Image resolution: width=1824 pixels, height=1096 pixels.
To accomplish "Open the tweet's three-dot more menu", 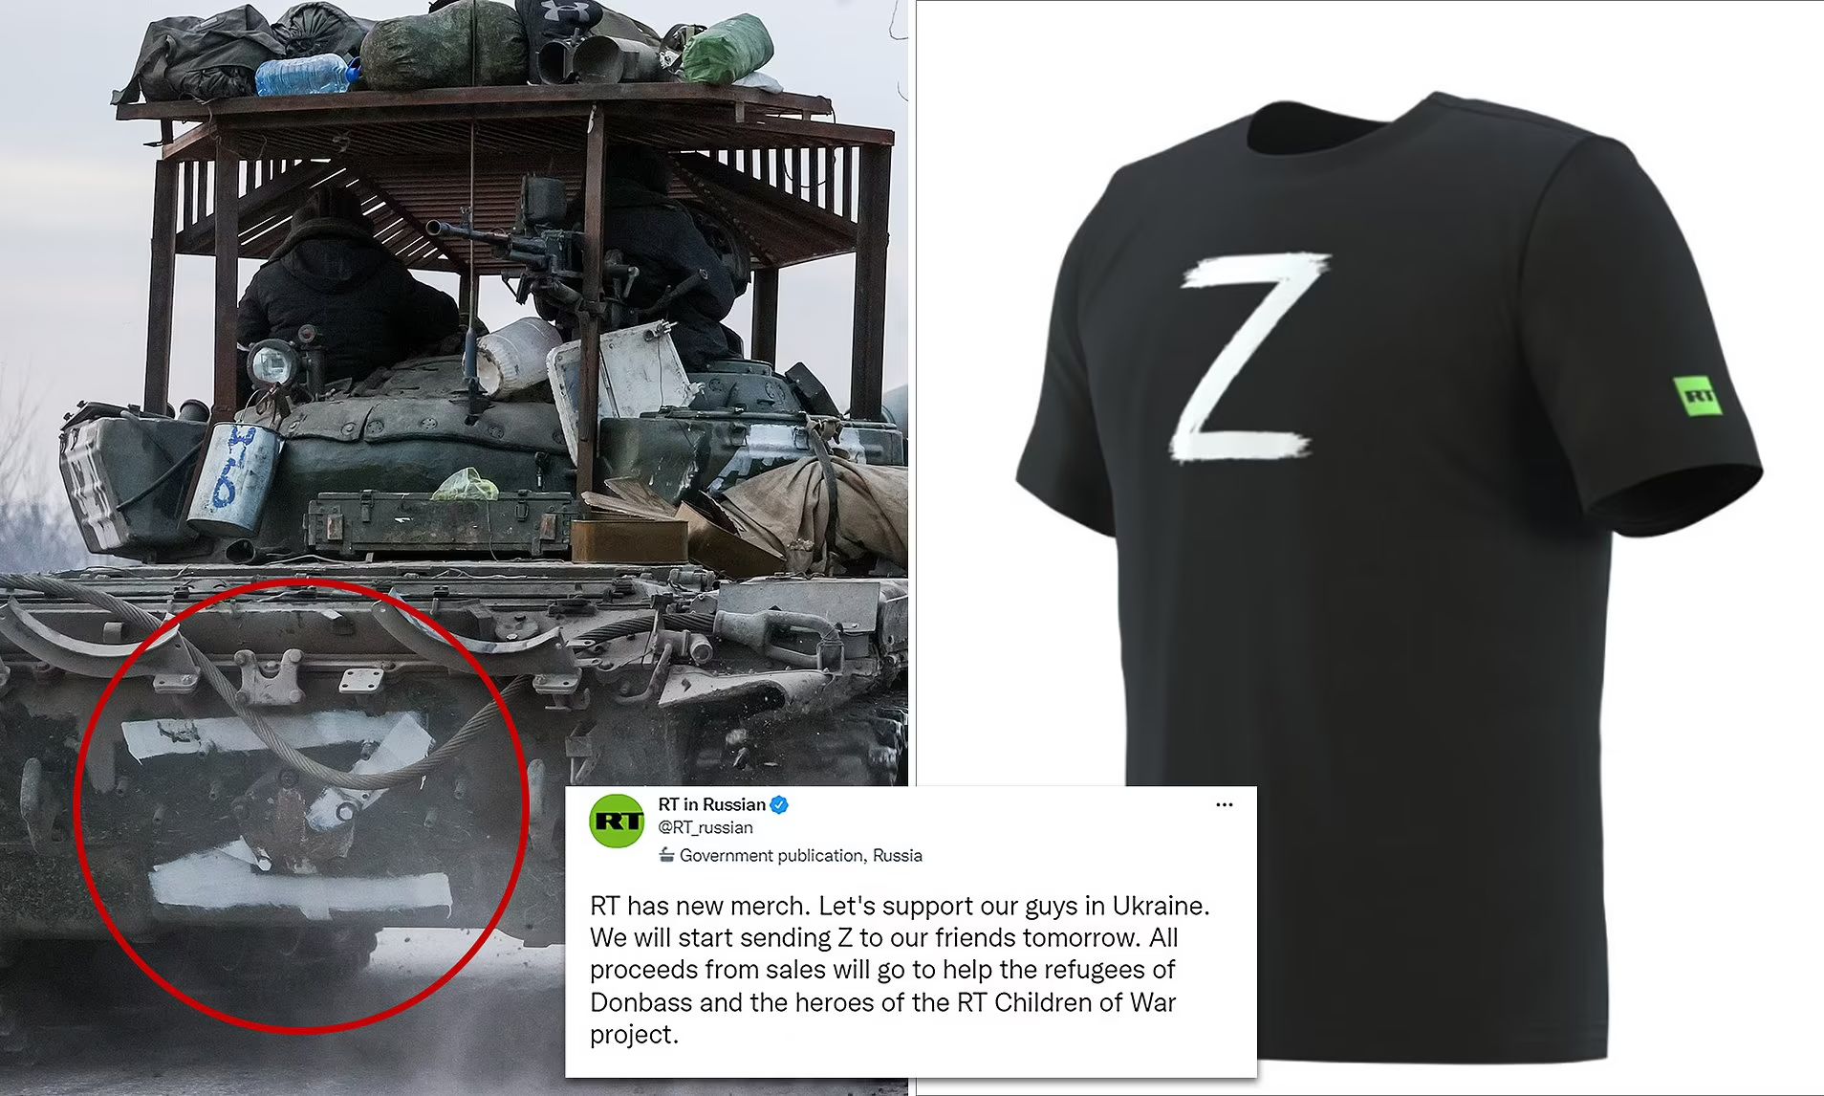I will point(1224,804).
